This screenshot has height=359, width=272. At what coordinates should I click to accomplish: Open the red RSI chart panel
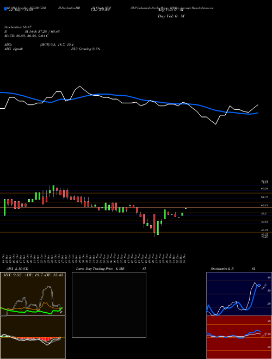tap(239, 337)
